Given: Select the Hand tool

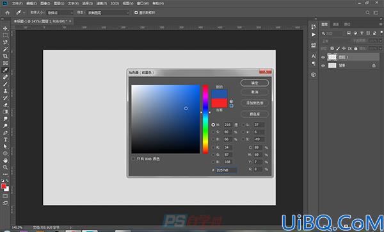Looking at the screenshot, I should pos(5,160).
